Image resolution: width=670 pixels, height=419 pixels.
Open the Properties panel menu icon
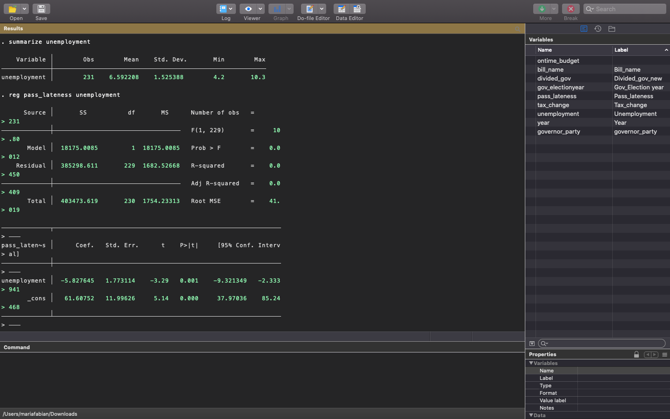click(665, 354)
